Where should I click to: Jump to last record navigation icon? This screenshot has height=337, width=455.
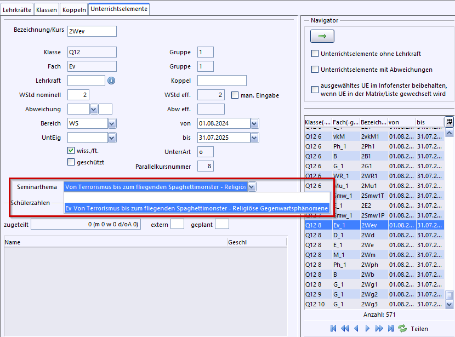tap(391, 328)
